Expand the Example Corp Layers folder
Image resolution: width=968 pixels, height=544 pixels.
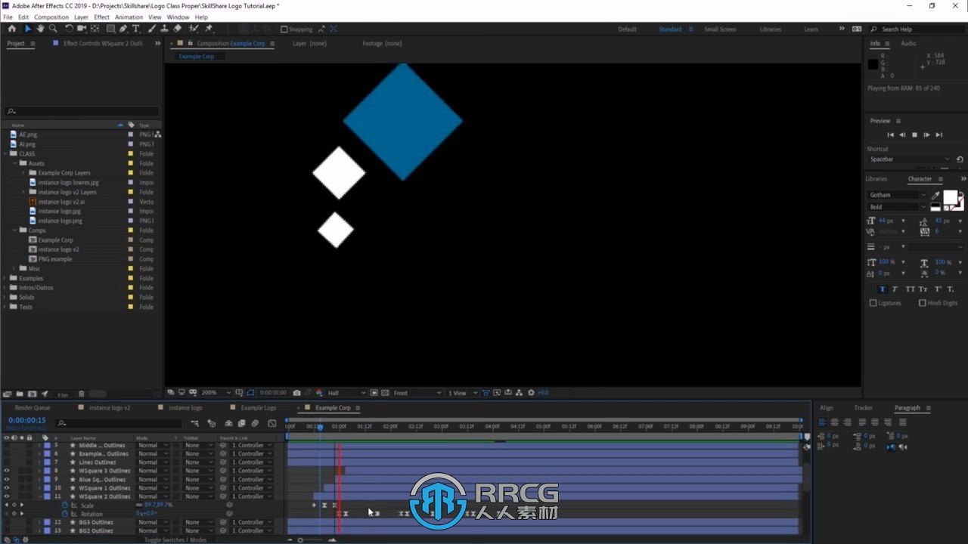click(23, 173)
